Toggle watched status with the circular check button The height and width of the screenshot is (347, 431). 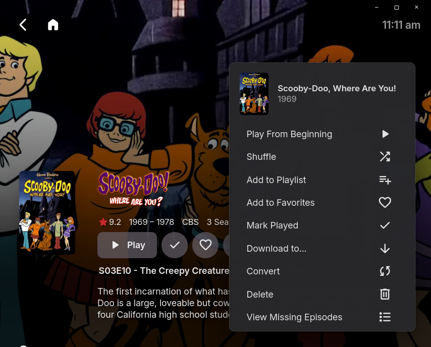[x=175, y=245]
